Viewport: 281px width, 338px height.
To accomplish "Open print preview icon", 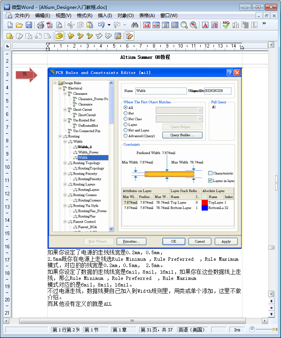I will (x=59, y=25).
